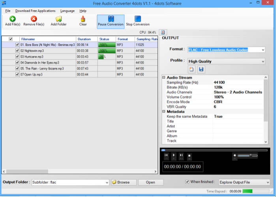Sort by Filename column header
Screen dimensions: 276x197
pyautogui.click(x=48, y=39)
